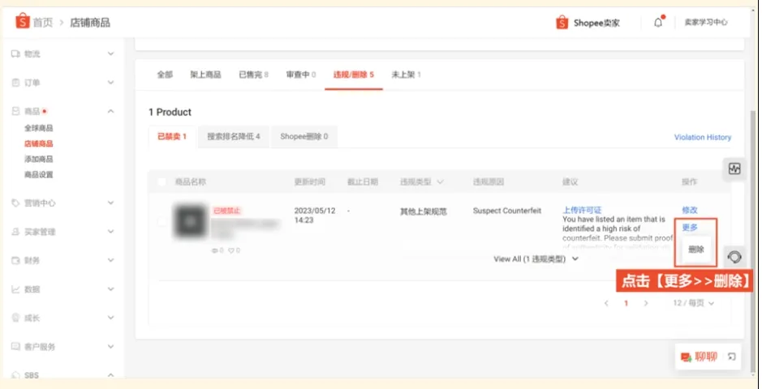Click the Suspect Counterfeit reason text
Screen dimensions: 762x389
(507, 211)
